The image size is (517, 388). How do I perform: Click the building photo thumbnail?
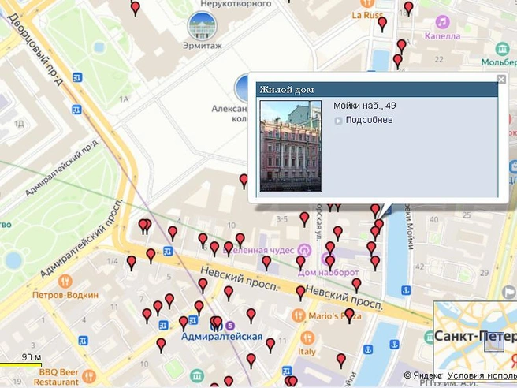coord(291,146)
